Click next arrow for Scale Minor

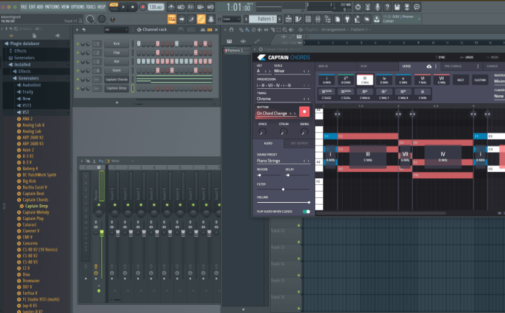coord(308,71)
